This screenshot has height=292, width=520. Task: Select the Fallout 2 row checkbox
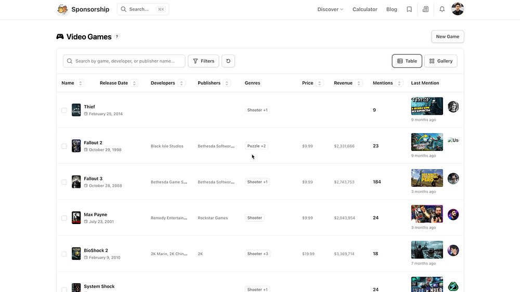pyautogui.click(x=64, y=146)
